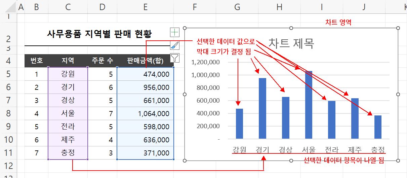This screenshot has width=407, height=178.
Task: Click the 경기 bar in the chart
Action: click(x=262, y=108)
